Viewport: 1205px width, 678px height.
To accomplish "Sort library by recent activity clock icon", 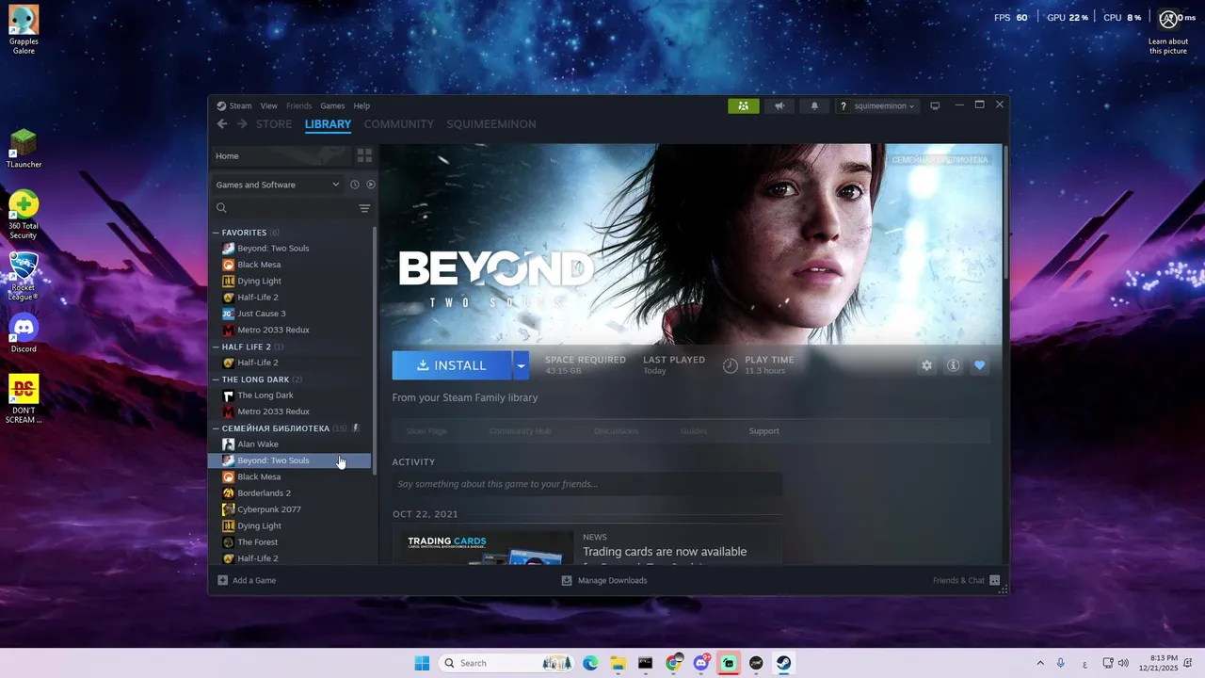I will click(355, 185).
